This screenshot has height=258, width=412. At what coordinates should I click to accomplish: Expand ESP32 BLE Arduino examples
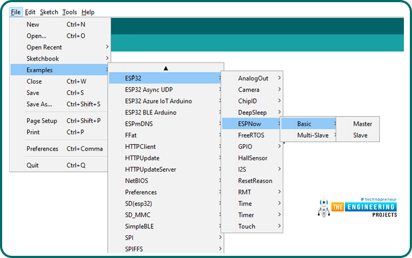point(166,112)
